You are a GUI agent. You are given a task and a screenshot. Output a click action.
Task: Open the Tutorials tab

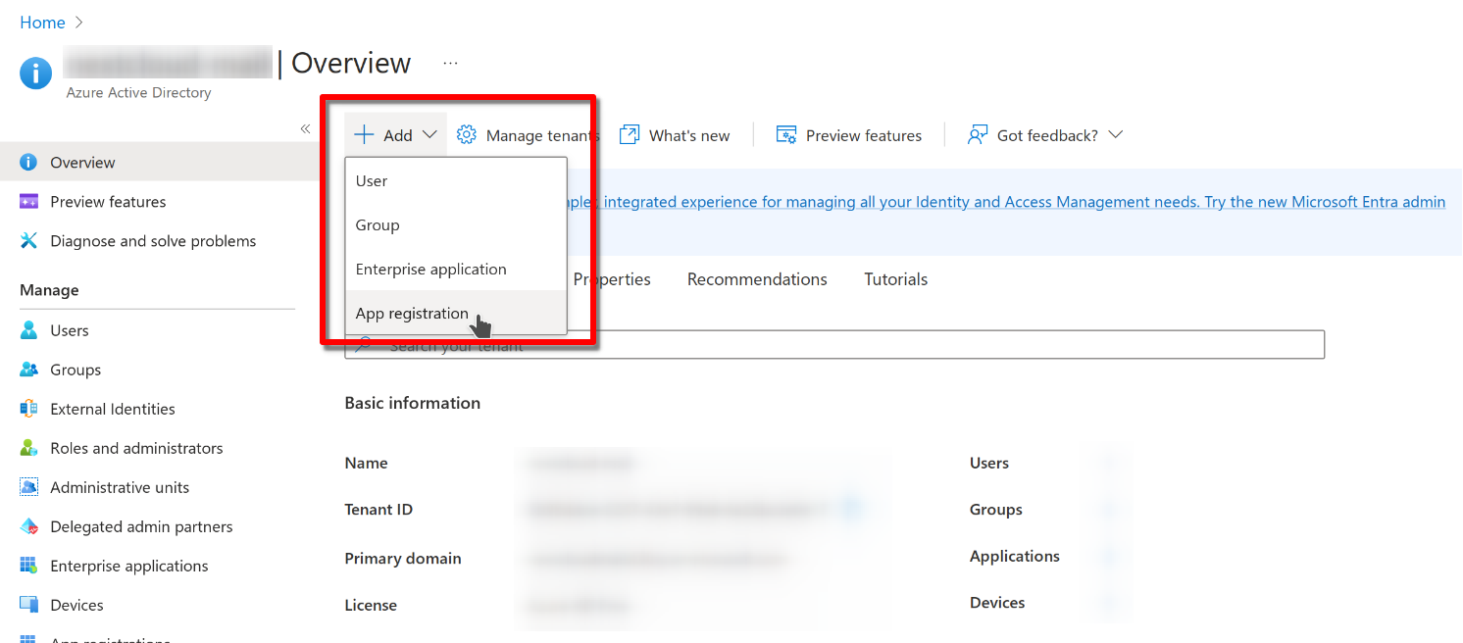click(895, 279)
